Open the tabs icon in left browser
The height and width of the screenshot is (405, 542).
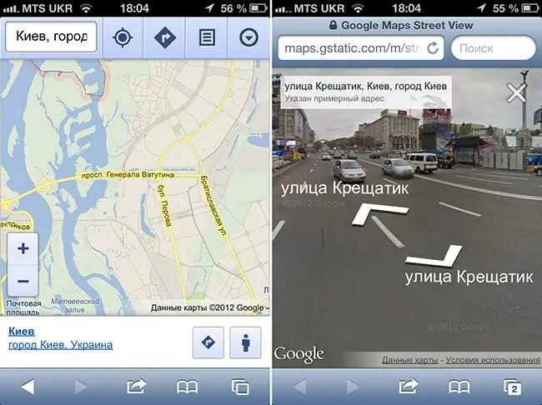pyautogui.click(x=240, y=387)
